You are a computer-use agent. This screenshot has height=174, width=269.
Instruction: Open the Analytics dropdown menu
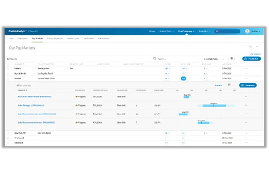tap(204, 31)
